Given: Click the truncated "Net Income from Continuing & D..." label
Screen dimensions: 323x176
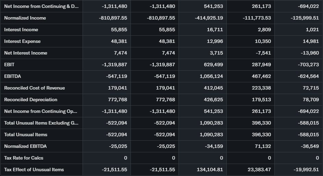Looking at the screenshot, I should 41,6.
